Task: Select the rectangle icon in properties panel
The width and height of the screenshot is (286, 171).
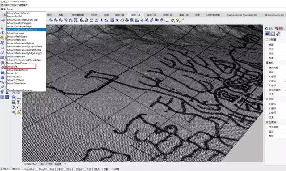Action: pyautogui.click(x=273, y=34)
